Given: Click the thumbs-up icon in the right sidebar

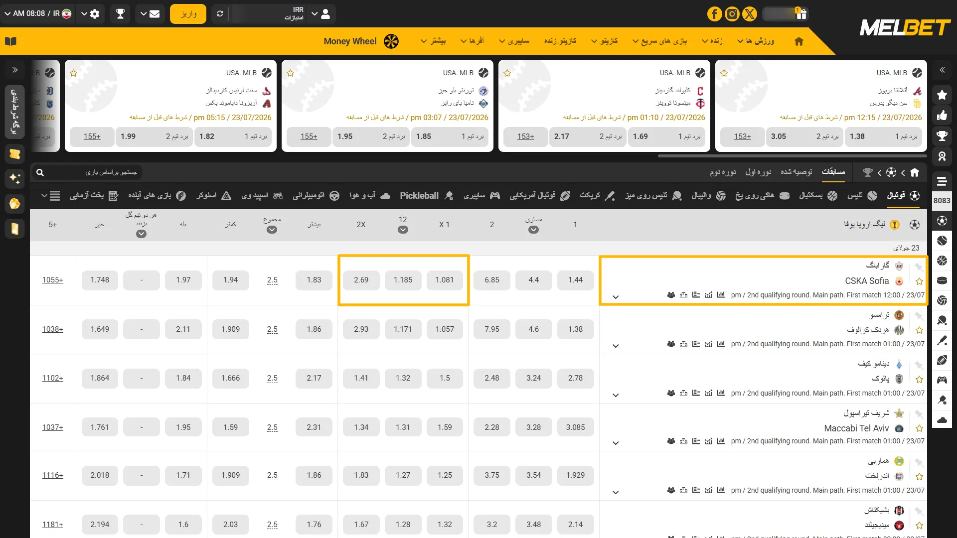Looking at the screenshot, I should 942,116.
